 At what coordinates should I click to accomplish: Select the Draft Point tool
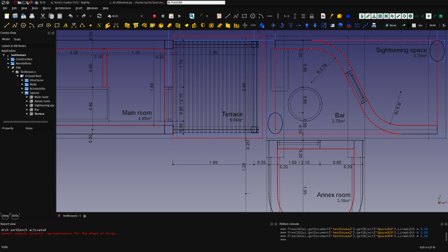coord(91,25)
